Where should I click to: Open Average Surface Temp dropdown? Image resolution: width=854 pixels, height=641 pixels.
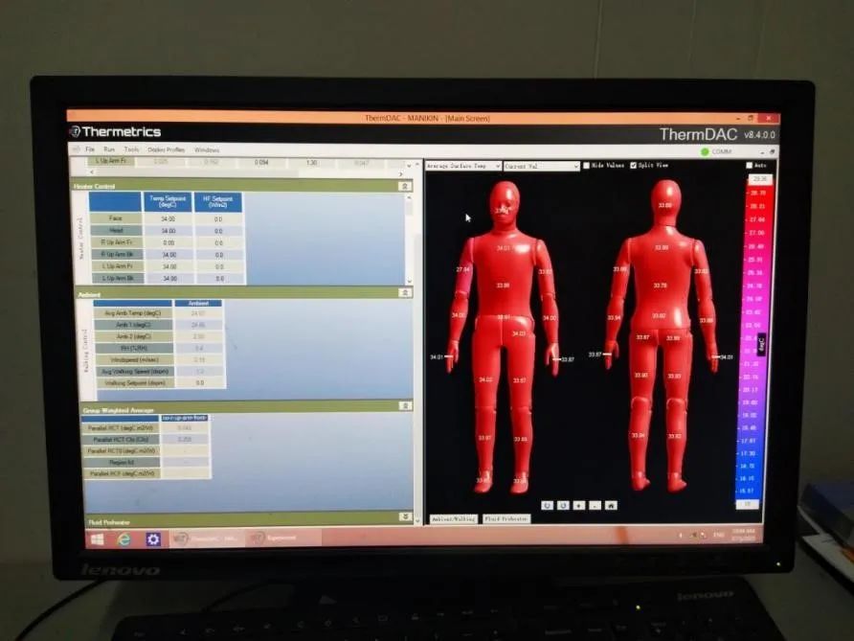[x=463, y=166]
